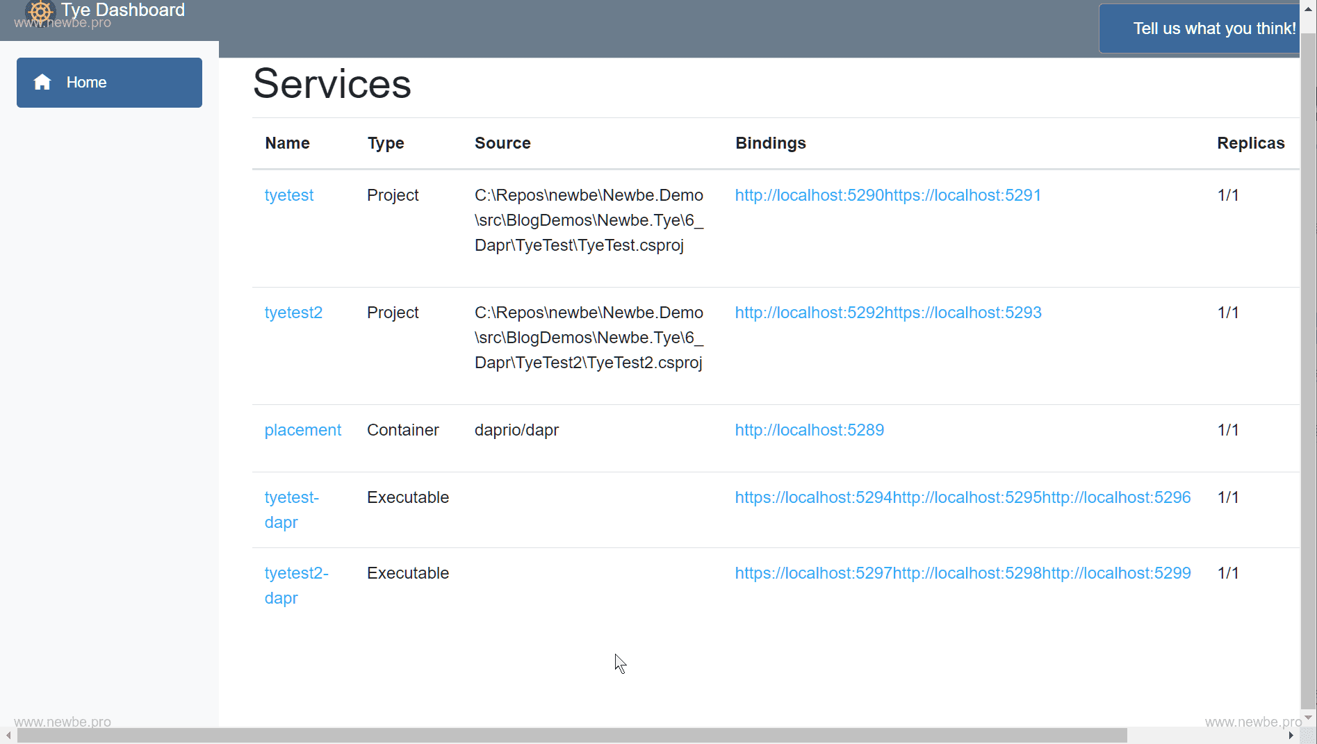This screenshot has height=744, width=1317.
Task: Click the vertical scrollbar down arrow
Action: point(1308,718)
